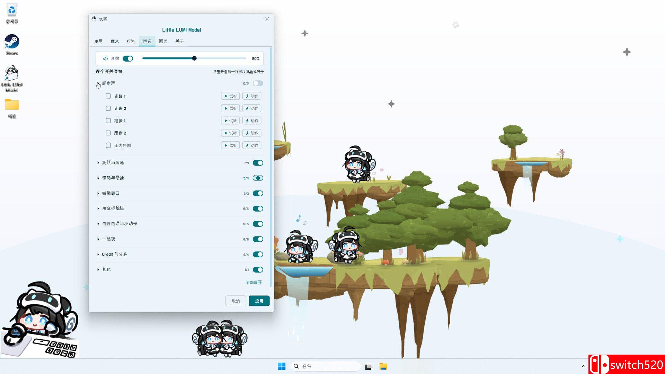Viewport: 665px width, 374px height.
Task: Click the settings window title icon
Action: pos(94,19)
